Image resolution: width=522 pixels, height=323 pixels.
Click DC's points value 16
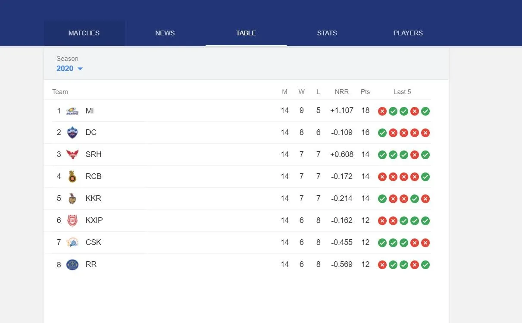point(366,132)
